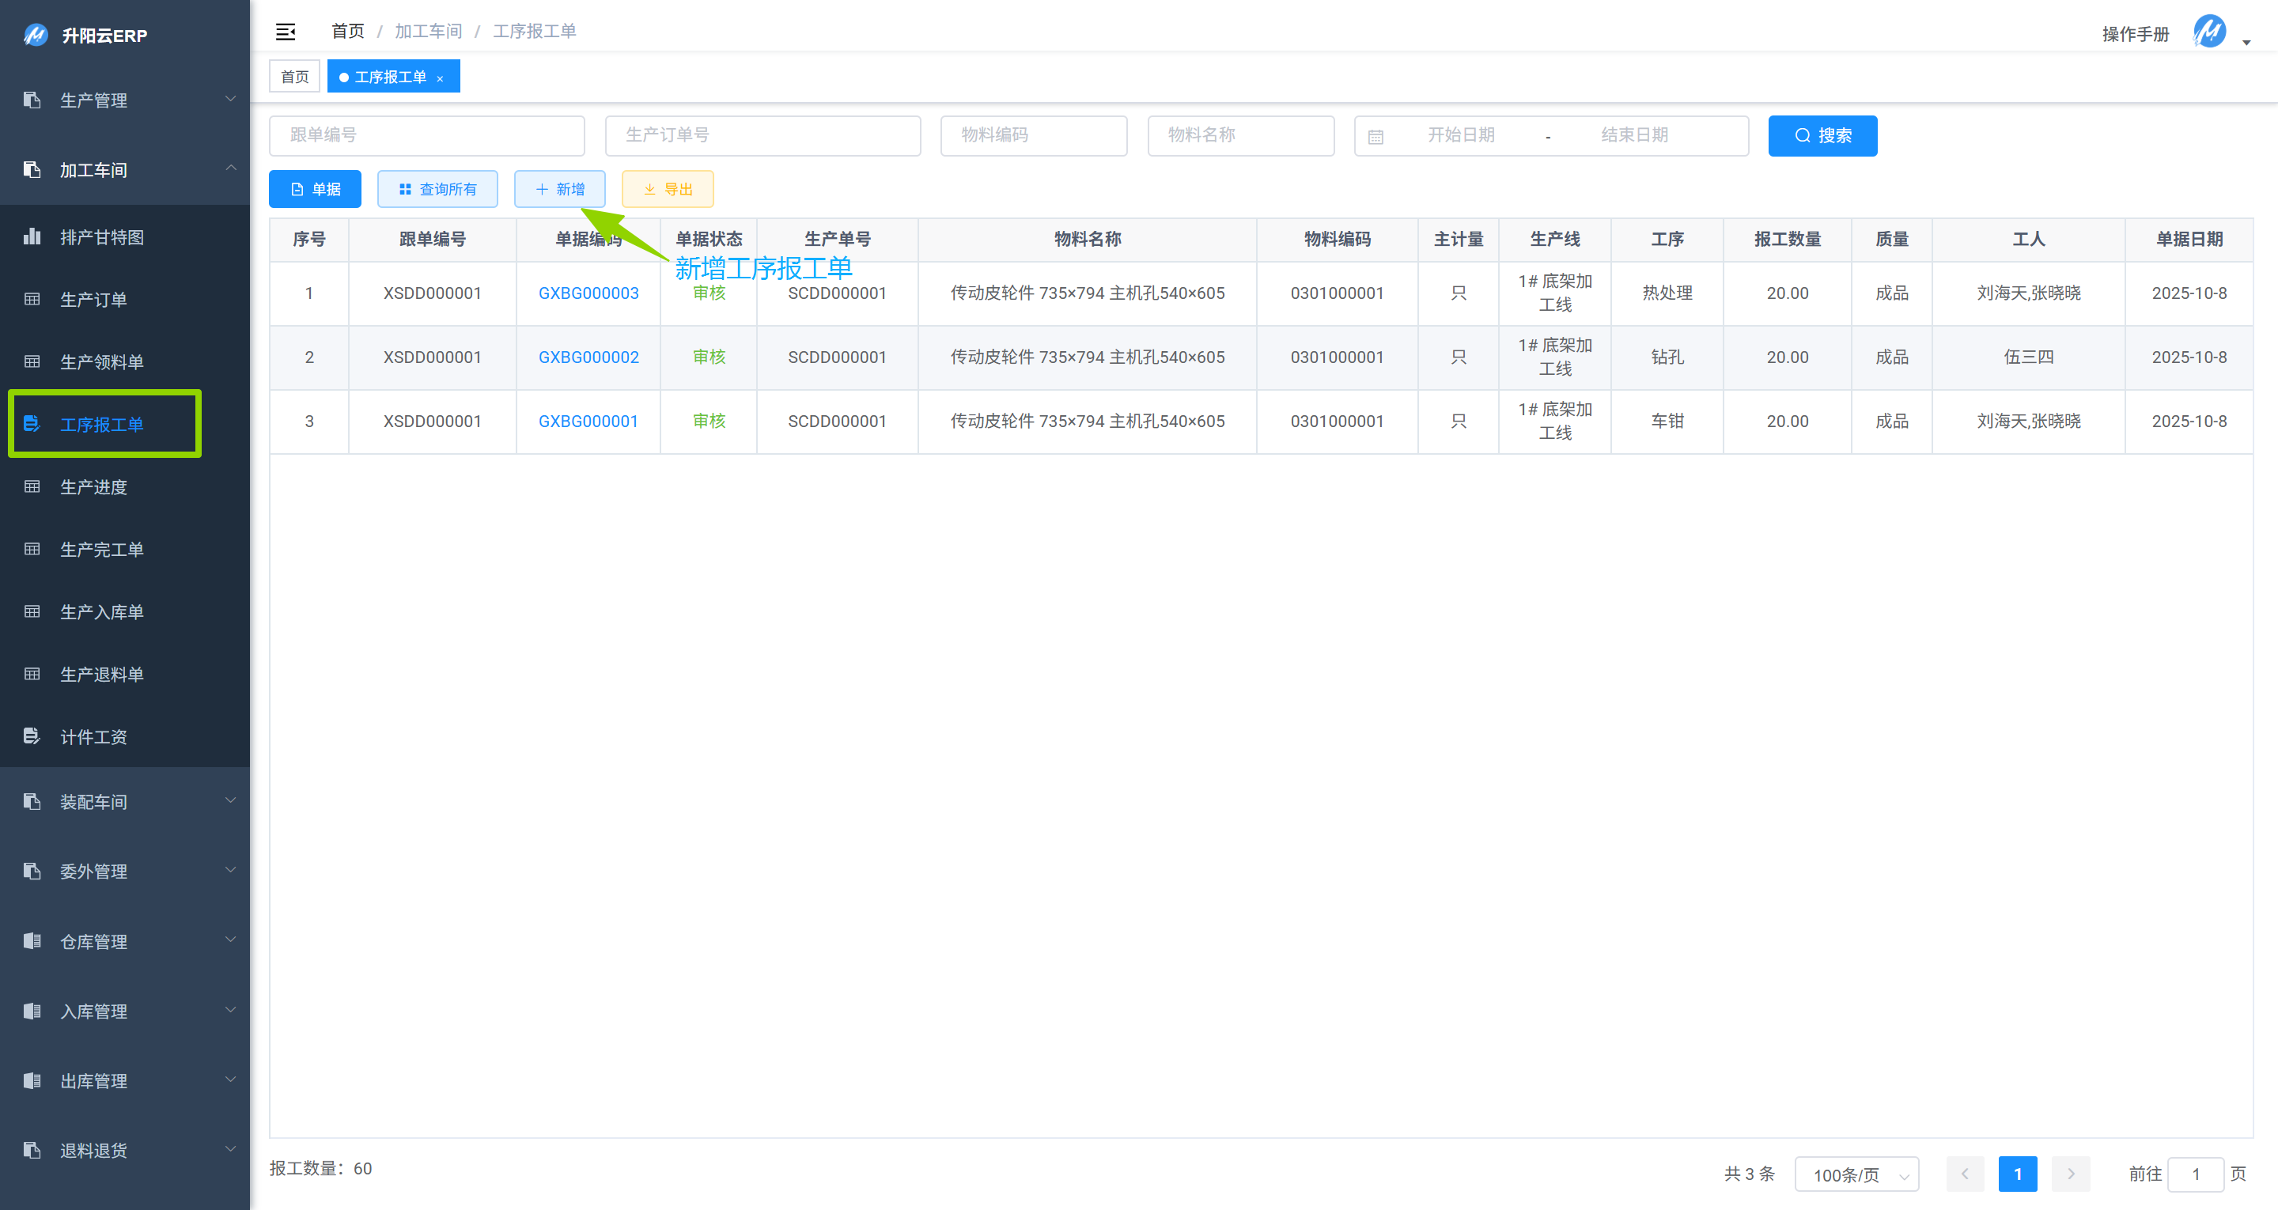Open document link GXBG000003
The image size is (2278, 1210).
(588, 293)
